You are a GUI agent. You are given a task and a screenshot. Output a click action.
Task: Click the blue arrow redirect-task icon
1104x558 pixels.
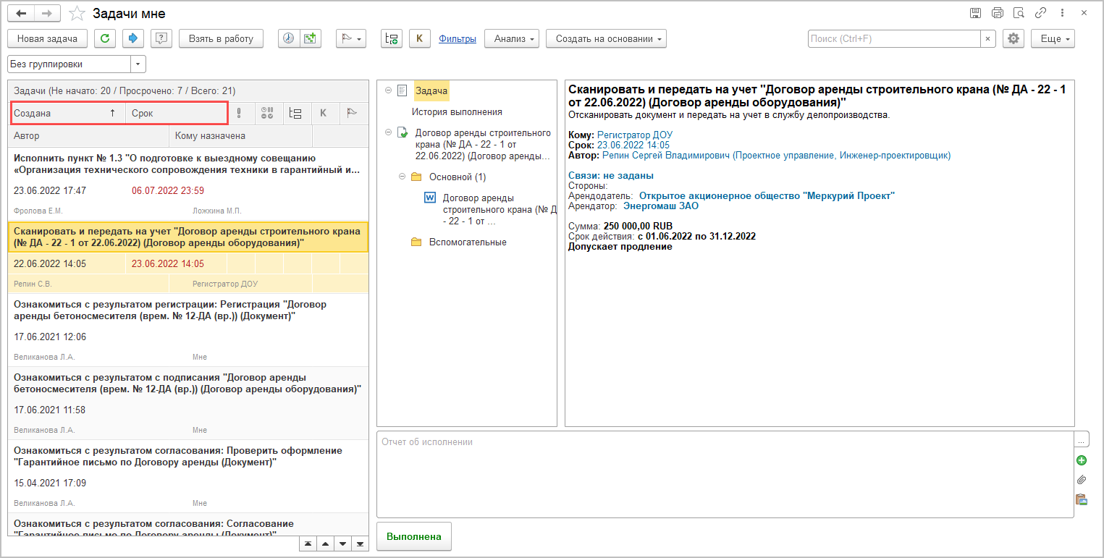tap(132, 38)
